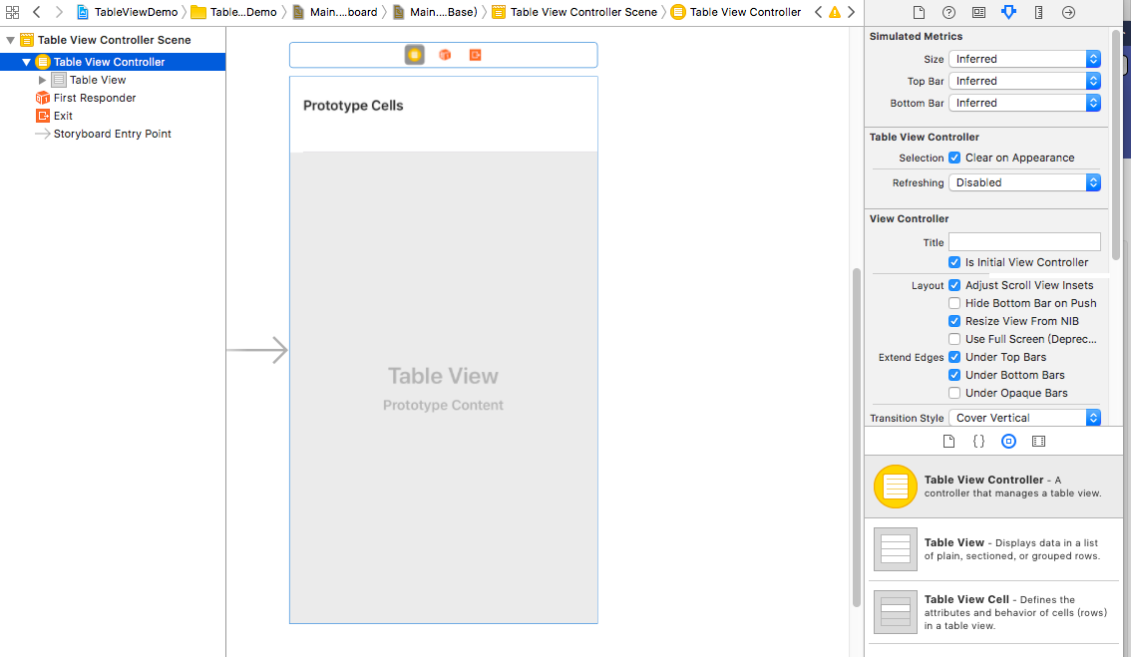Open the Refreshing dropdown

point(1024,182)
